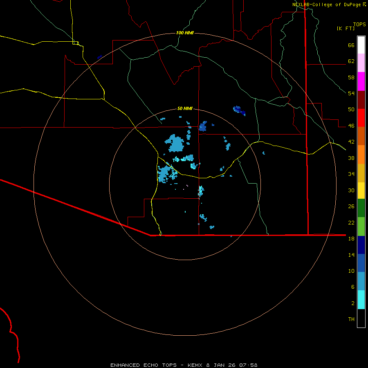Click the bright red 46 kft legend swatch
The width and height of the screenshot is (368, 368).
click(361, 118)
